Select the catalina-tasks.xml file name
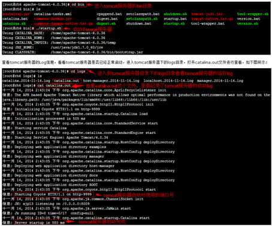This screenshot has width=272, height=226. [x=53, y=14]
